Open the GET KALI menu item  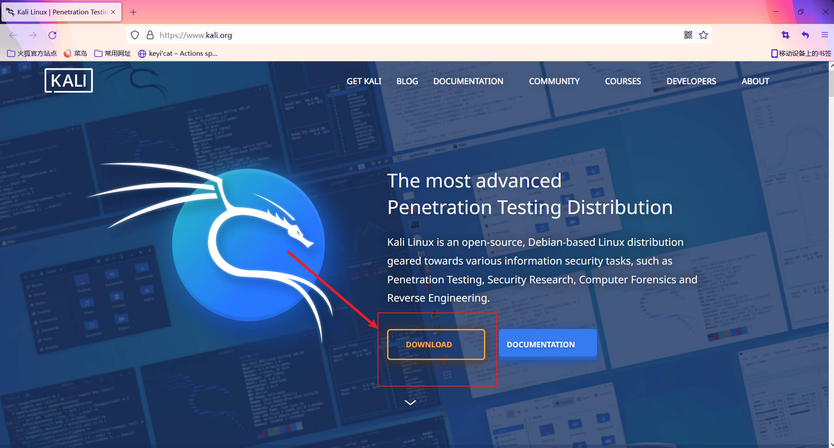(364, 81)
